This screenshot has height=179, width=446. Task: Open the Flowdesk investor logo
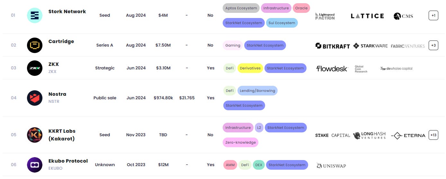[x=332, y=68]
